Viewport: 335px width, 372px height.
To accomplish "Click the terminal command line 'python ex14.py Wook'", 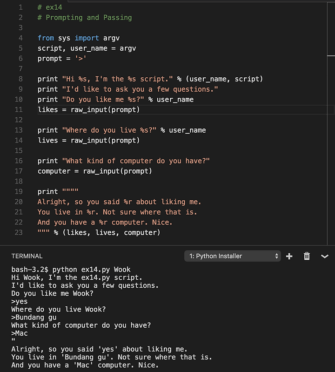I will pyautogui.click(x=91, y=270).
